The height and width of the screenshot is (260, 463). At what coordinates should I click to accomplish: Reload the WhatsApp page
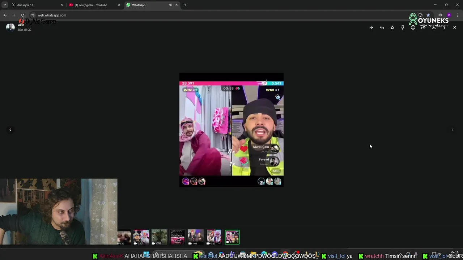pyautogui.click(x=22, y=15)
